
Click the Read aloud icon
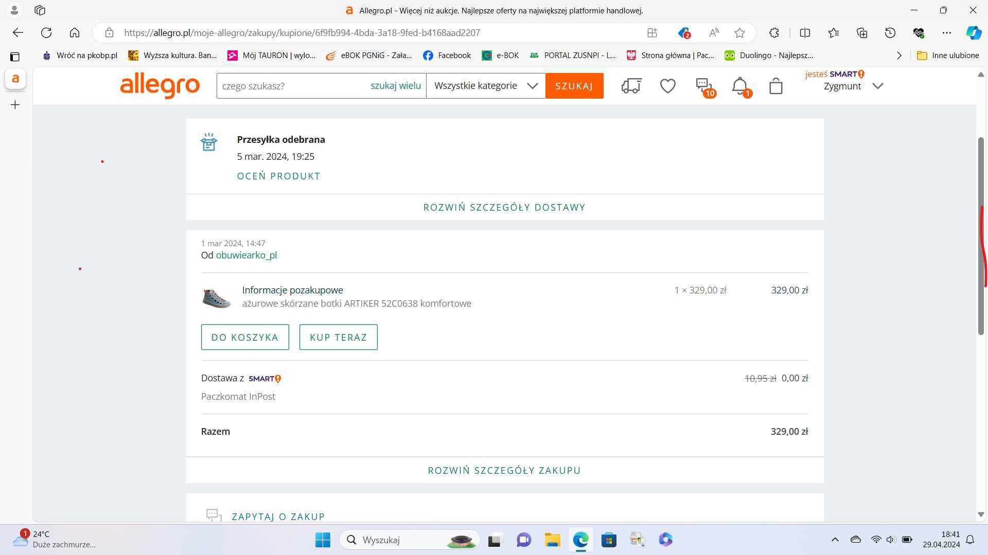tap(714, 33)
